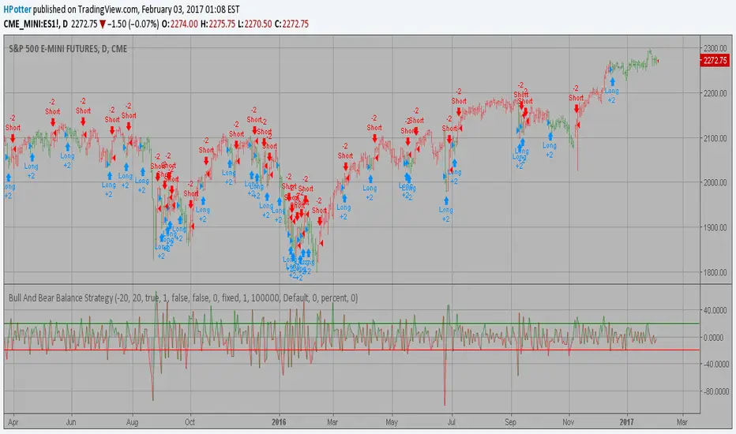
Task: Click the blue Long arrow just right of October
Action: click(203, 202)
